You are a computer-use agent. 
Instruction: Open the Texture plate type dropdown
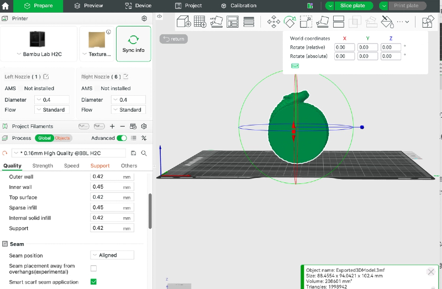(x=97, y=54)
